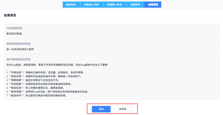
Task: Click list item 4 about 实际结果
Action: point(39,84)
